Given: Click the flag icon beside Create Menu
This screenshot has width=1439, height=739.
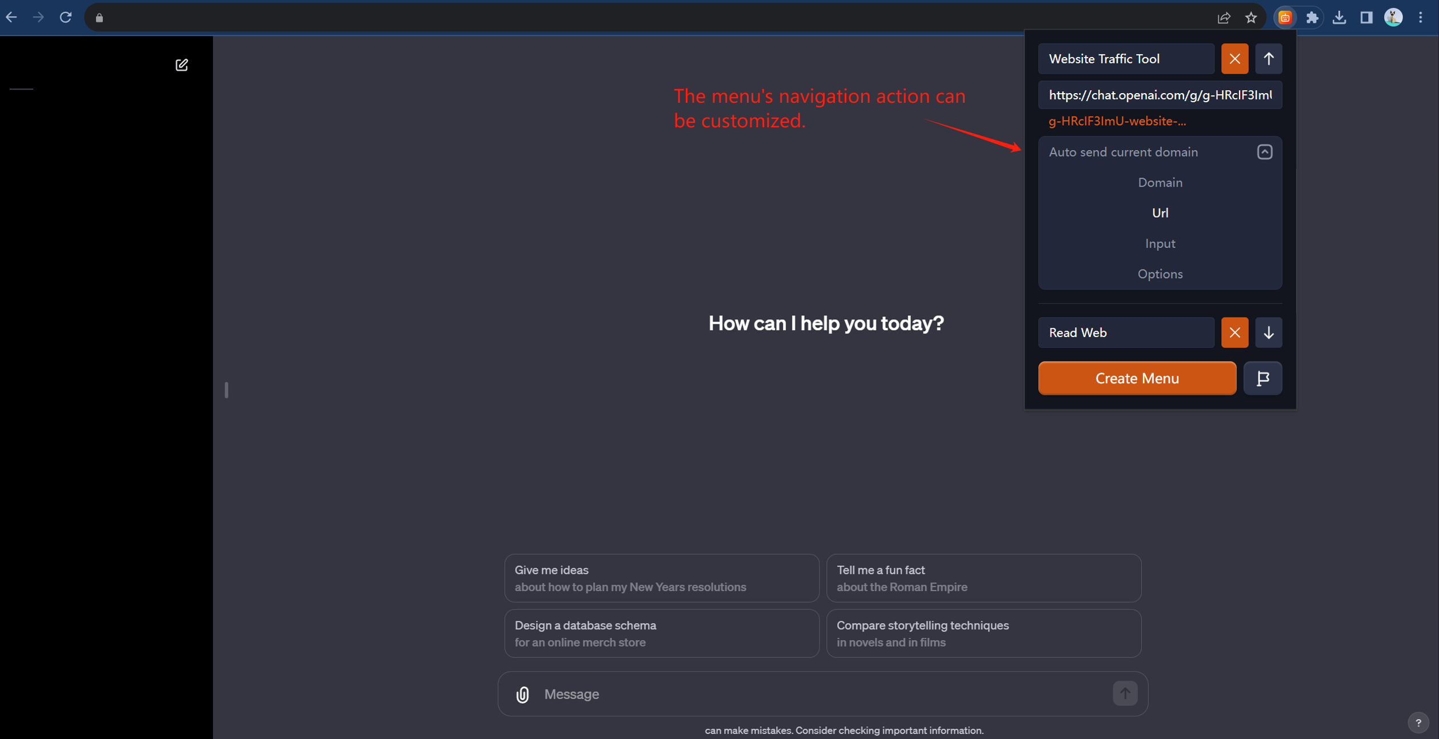Looking at the screenshot, I should 1262,378.
